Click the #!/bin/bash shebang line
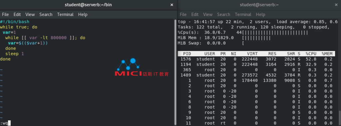Image resolution: width=341 pixels, height=126 pixels. (15, 22)
